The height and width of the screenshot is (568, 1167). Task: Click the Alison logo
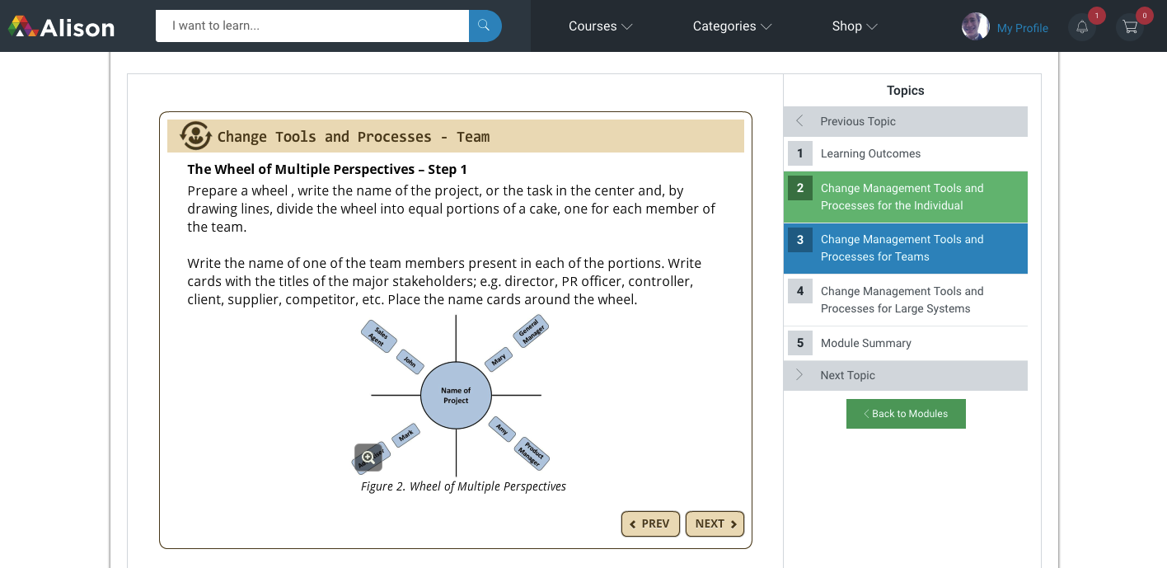click(x=62, y=26)
